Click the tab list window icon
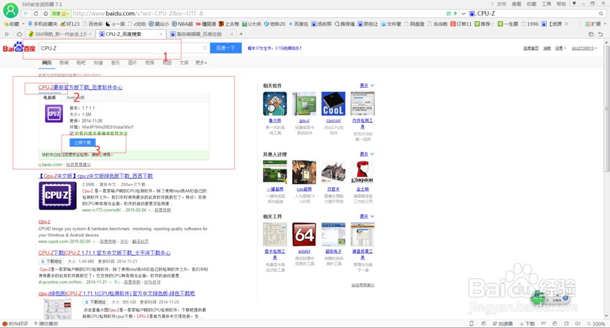 (x=591, y=34)
